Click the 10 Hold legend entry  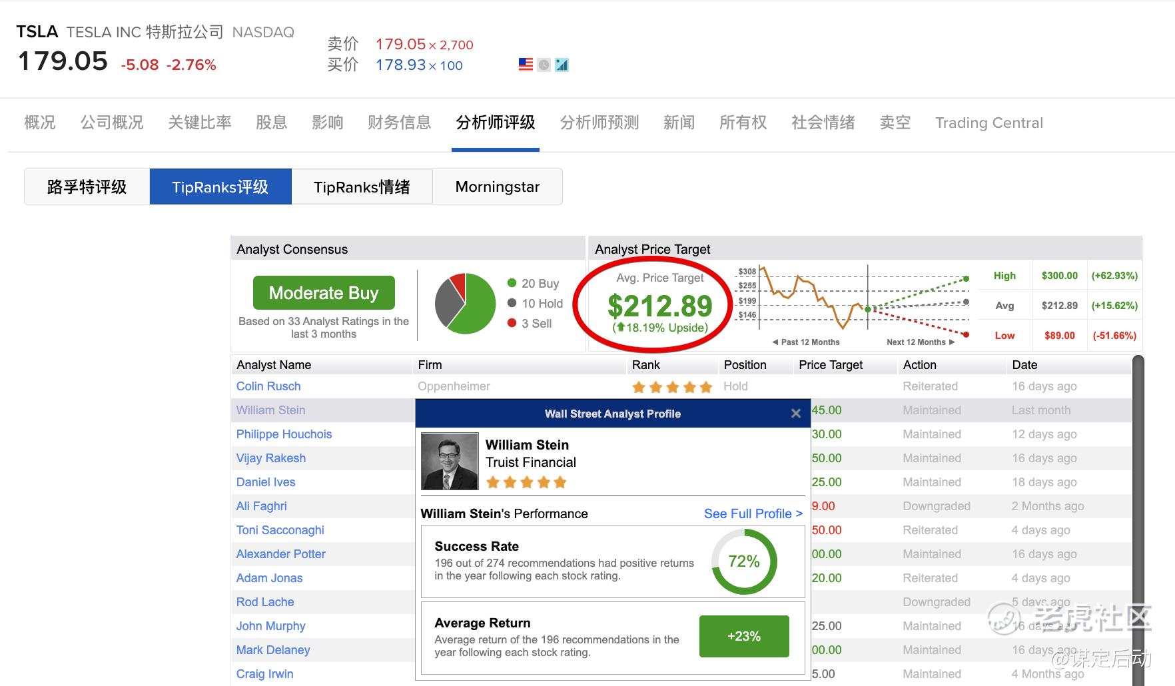click(x=535, y=303)
